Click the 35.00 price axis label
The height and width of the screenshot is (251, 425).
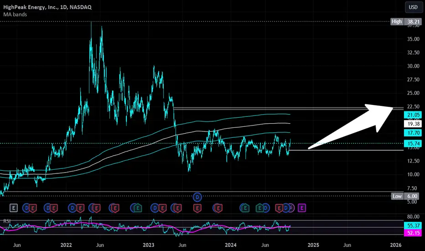point(413,39)
